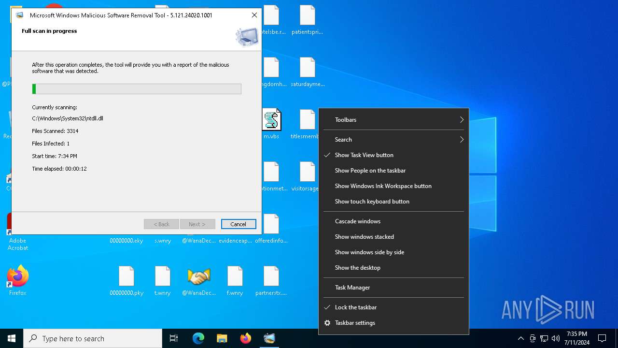Expand the Toolbars submenu
Screen dimensions: 618x348
click(393, 120)
